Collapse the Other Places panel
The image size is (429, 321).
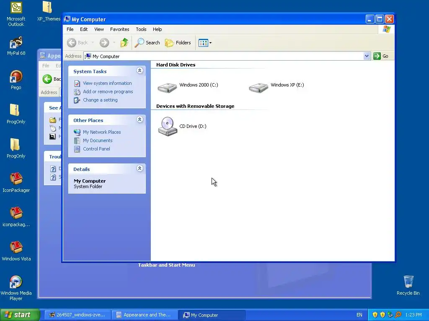pyautogui.click(x=140, y=120)
